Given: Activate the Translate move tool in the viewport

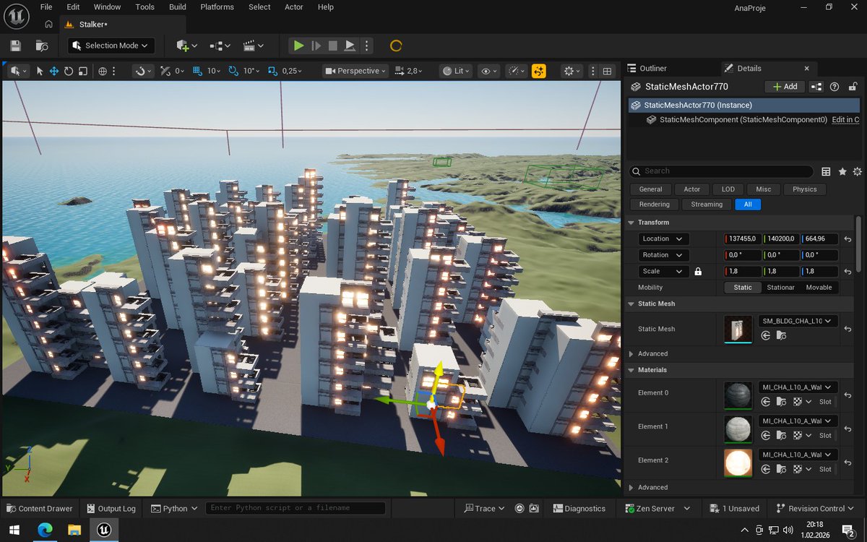Looking at the screenshot, I should 53,71.
